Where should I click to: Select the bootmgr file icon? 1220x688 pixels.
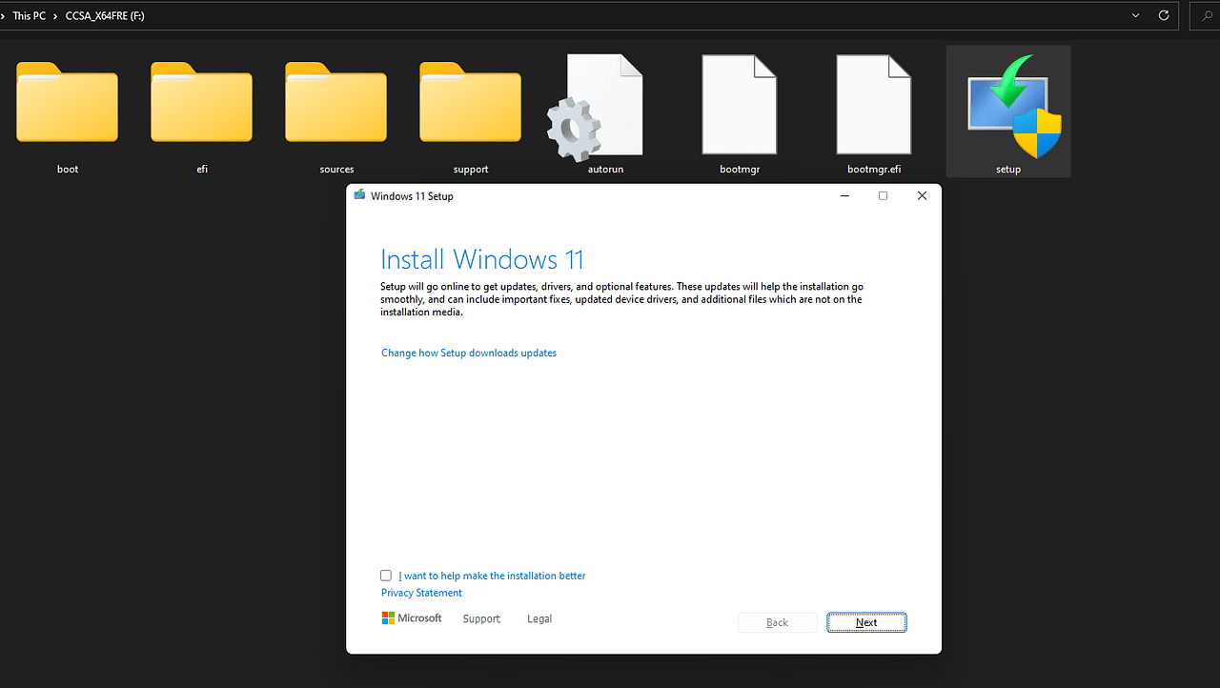click(740, 104)
